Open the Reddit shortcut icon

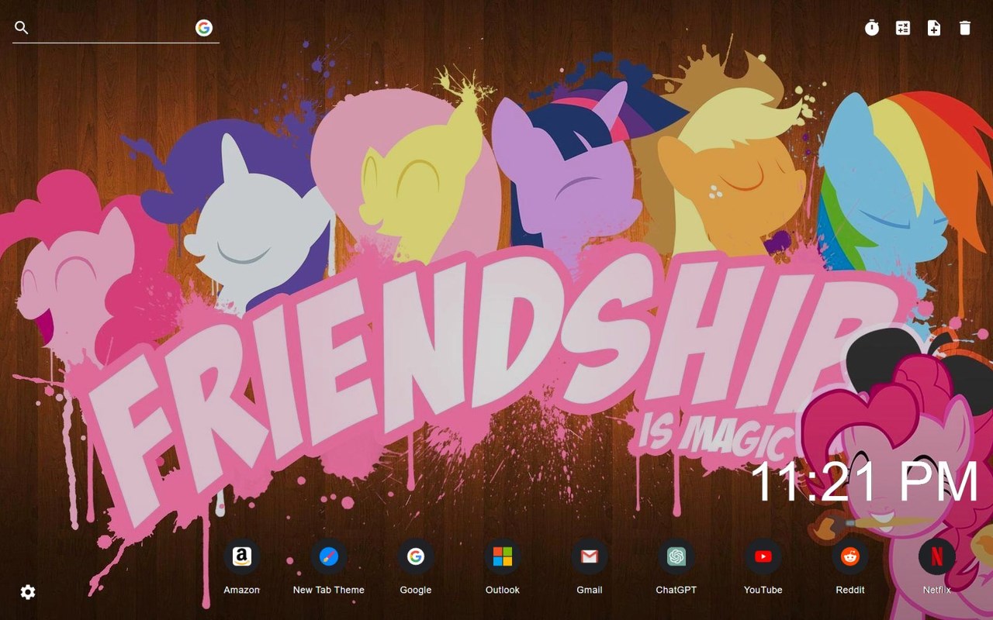850,556
